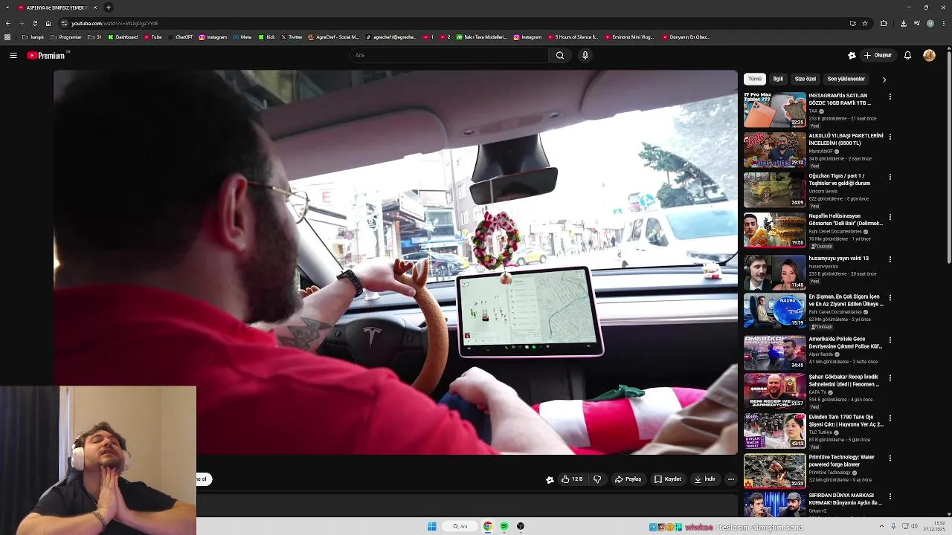952x535 pixels.
Task: Open the bookmarks apps grid icon
Action: pyautogui.click(x=7, y=37)
